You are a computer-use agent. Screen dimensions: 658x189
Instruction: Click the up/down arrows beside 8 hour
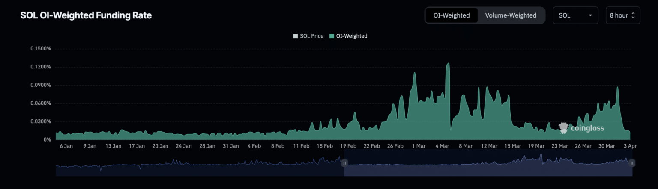point(633,15)
